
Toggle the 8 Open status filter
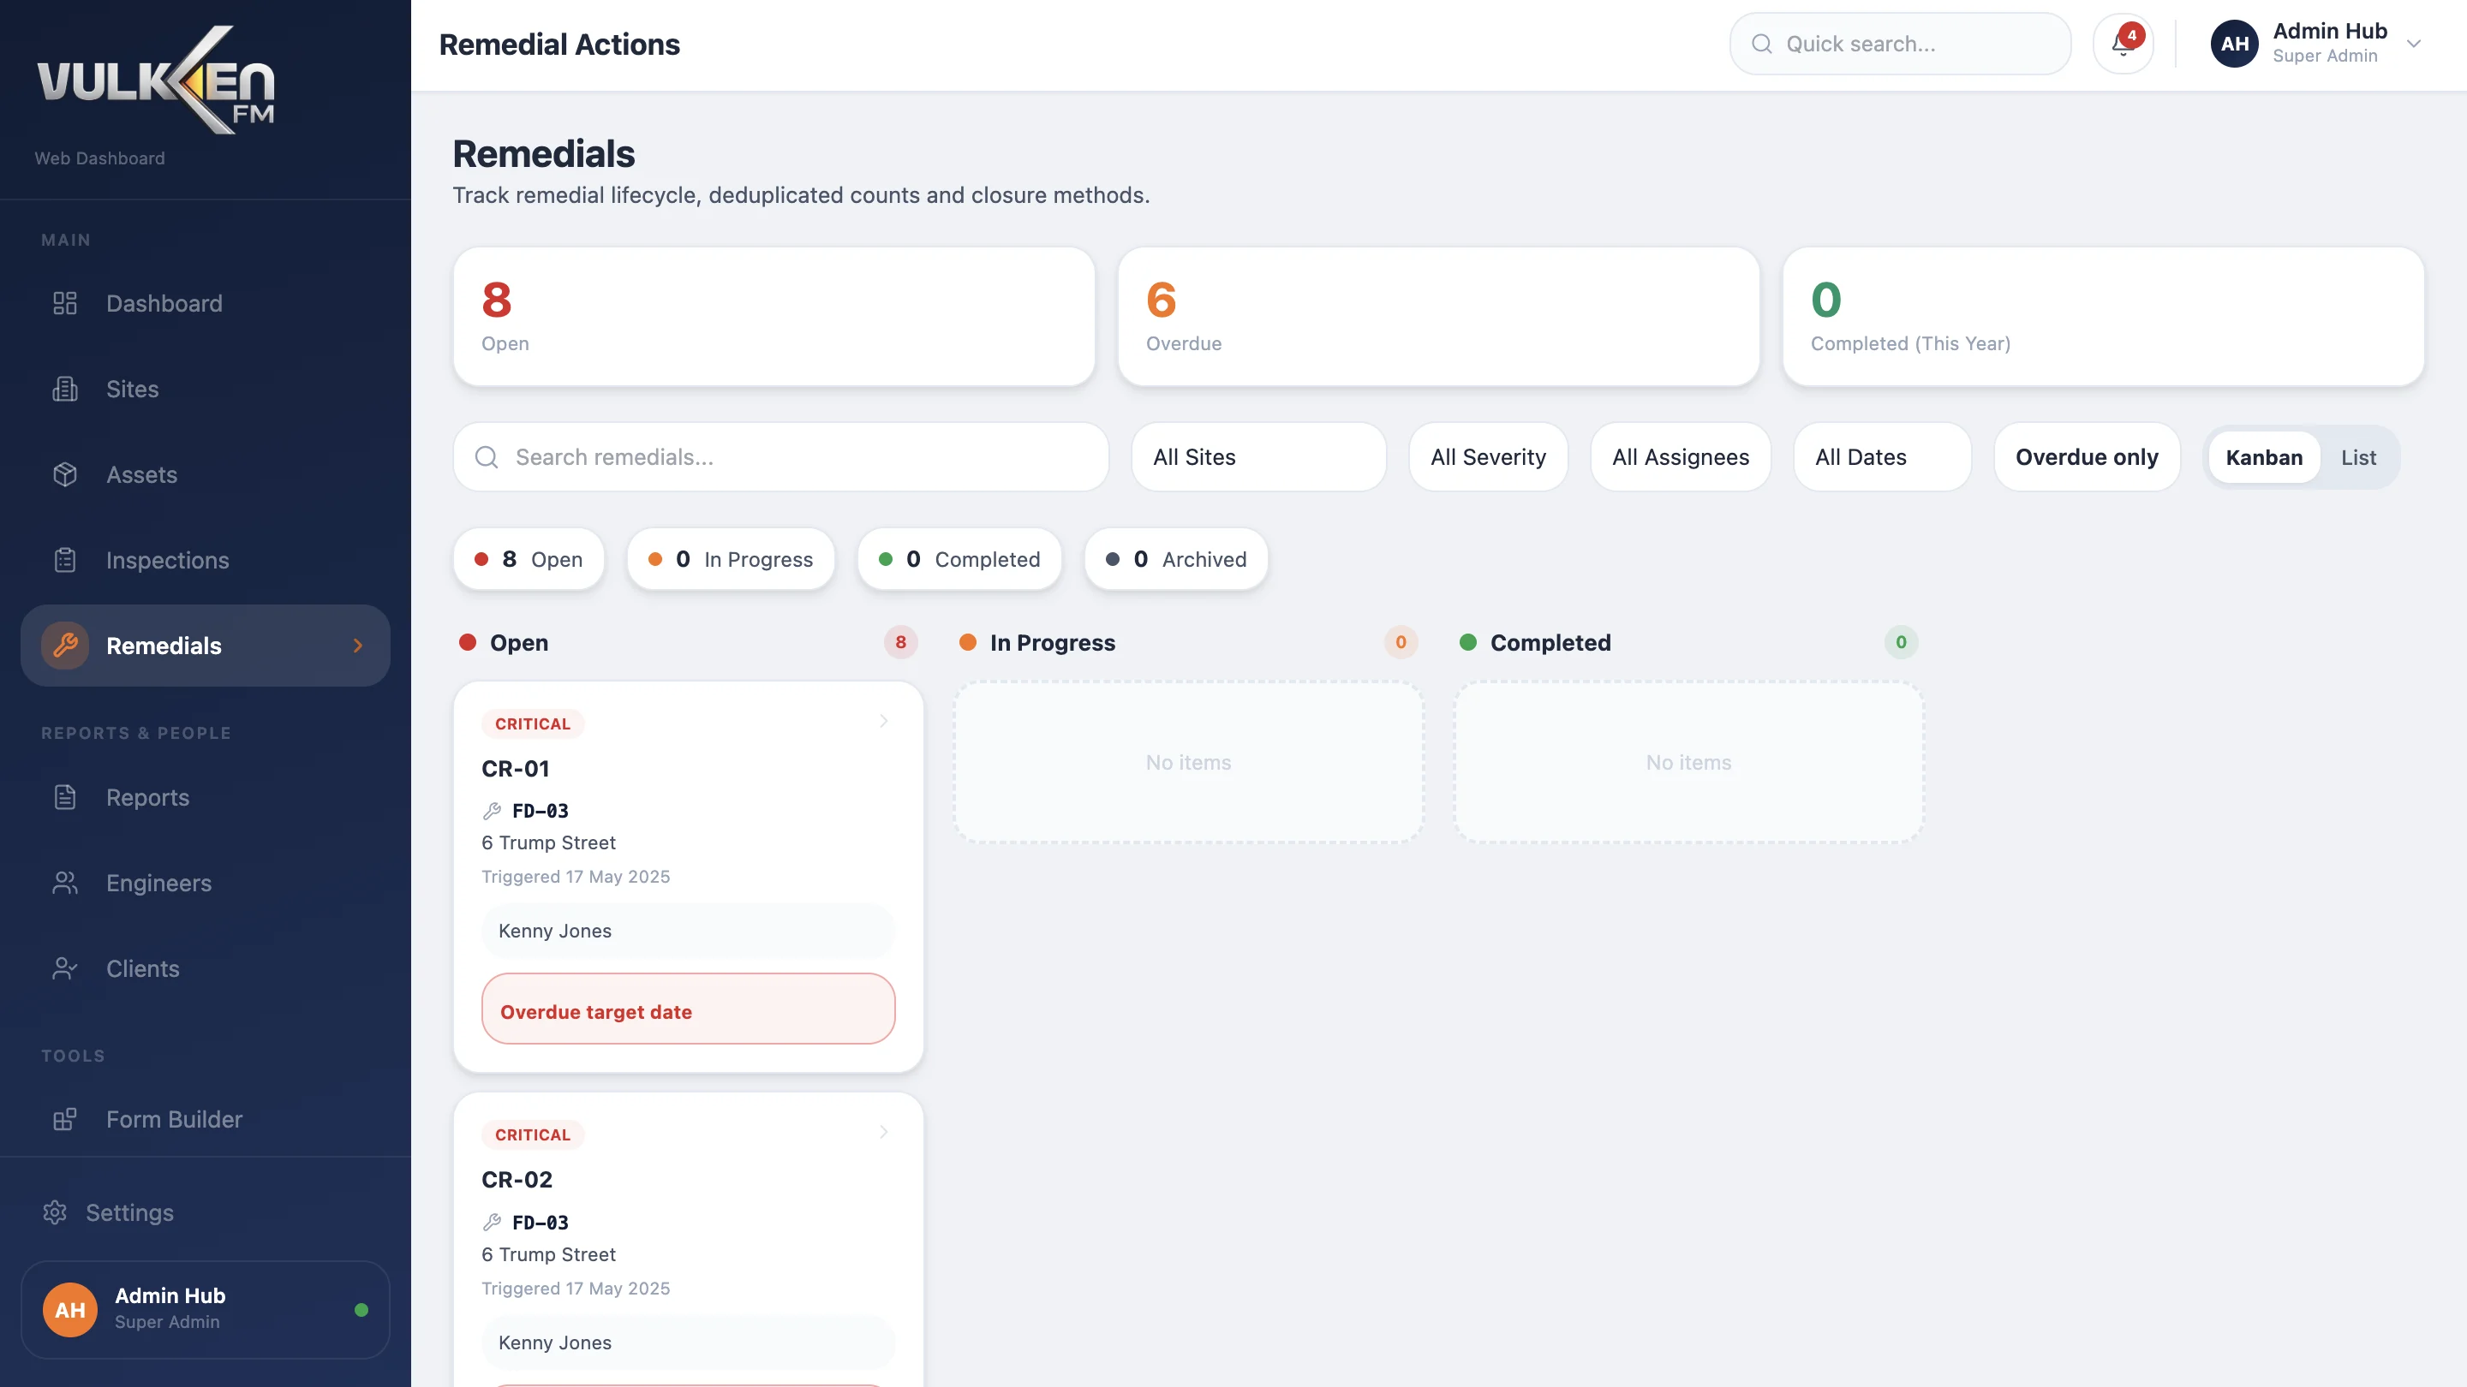[x=528, y=559]
